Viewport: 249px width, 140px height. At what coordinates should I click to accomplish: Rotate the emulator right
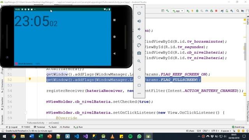coord(139,45)
